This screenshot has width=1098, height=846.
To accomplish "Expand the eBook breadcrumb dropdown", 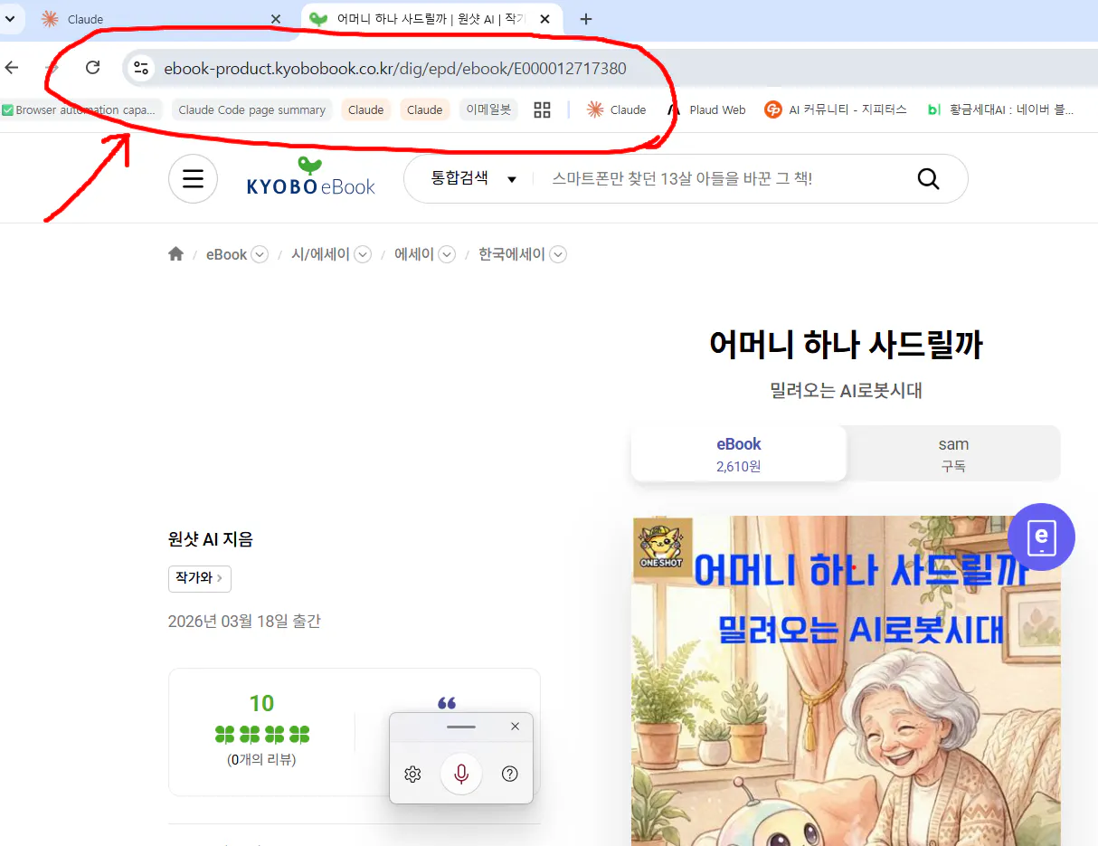I will pyautogui.click(x=260, y=254).
